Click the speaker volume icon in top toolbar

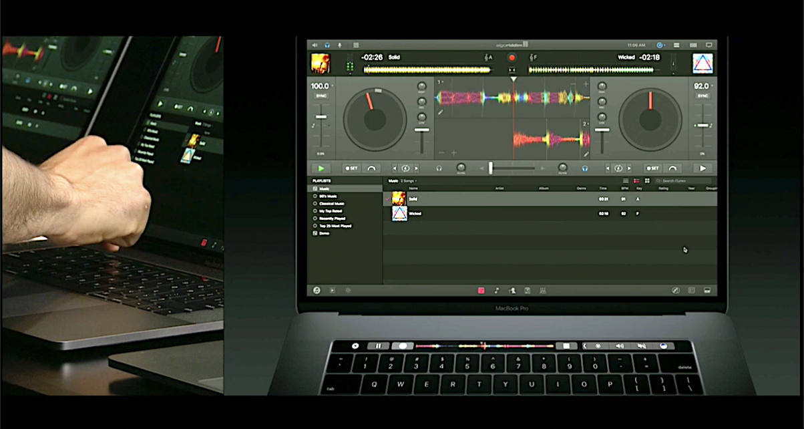point(315,45)
